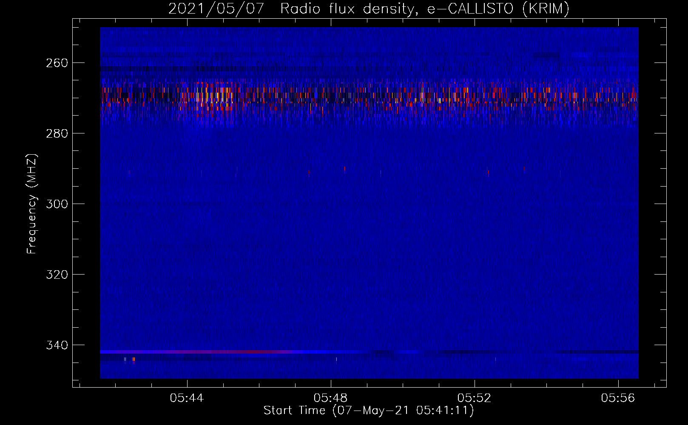The height and width of the screenshot is (425, 688).
Task: Click the 260 frequency tick label
Action: (57, 63)
